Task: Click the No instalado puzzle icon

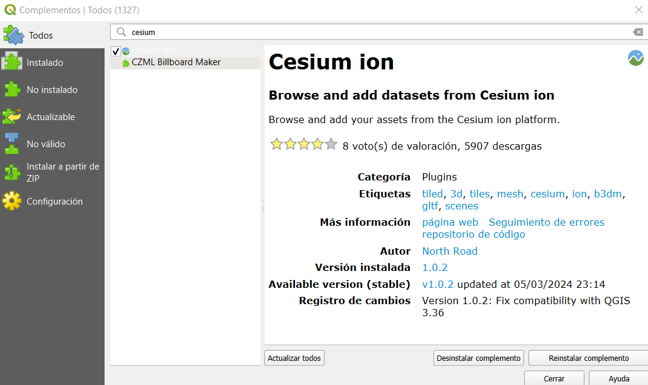Action: click(x=11, y=89)
